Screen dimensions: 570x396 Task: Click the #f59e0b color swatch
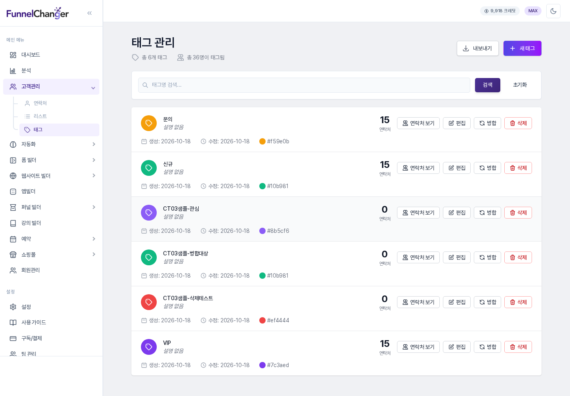[x=262, y=141]
